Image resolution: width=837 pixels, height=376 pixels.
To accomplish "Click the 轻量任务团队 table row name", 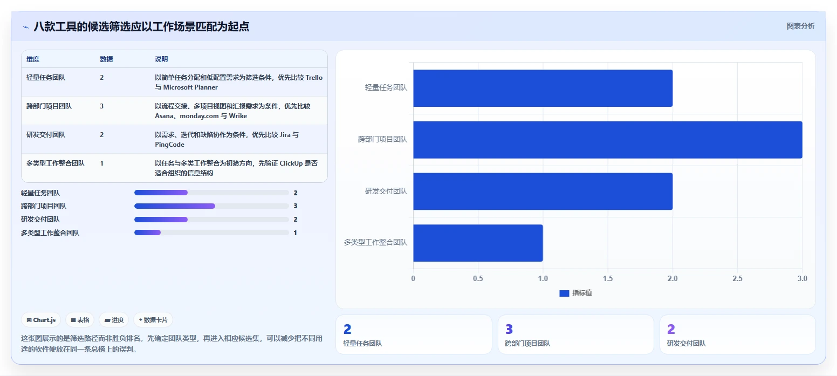I will [46, 78].
